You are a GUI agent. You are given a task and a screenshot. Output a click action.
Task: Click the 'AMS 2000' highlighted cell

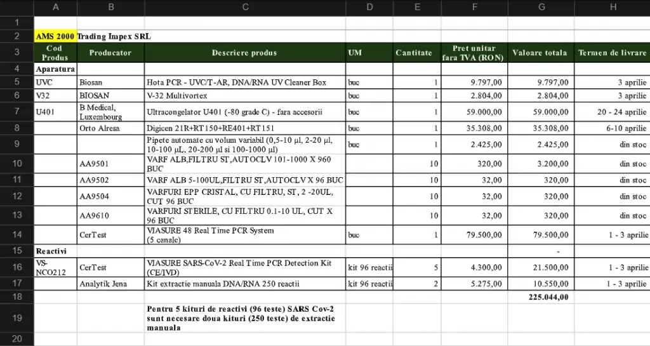click(56, 36)
